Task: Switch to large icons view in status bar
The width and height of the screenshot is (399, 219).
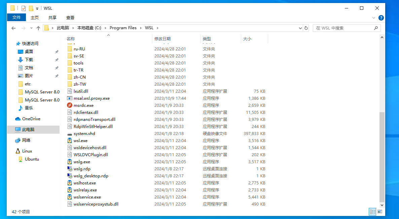Action: [380, 211]
